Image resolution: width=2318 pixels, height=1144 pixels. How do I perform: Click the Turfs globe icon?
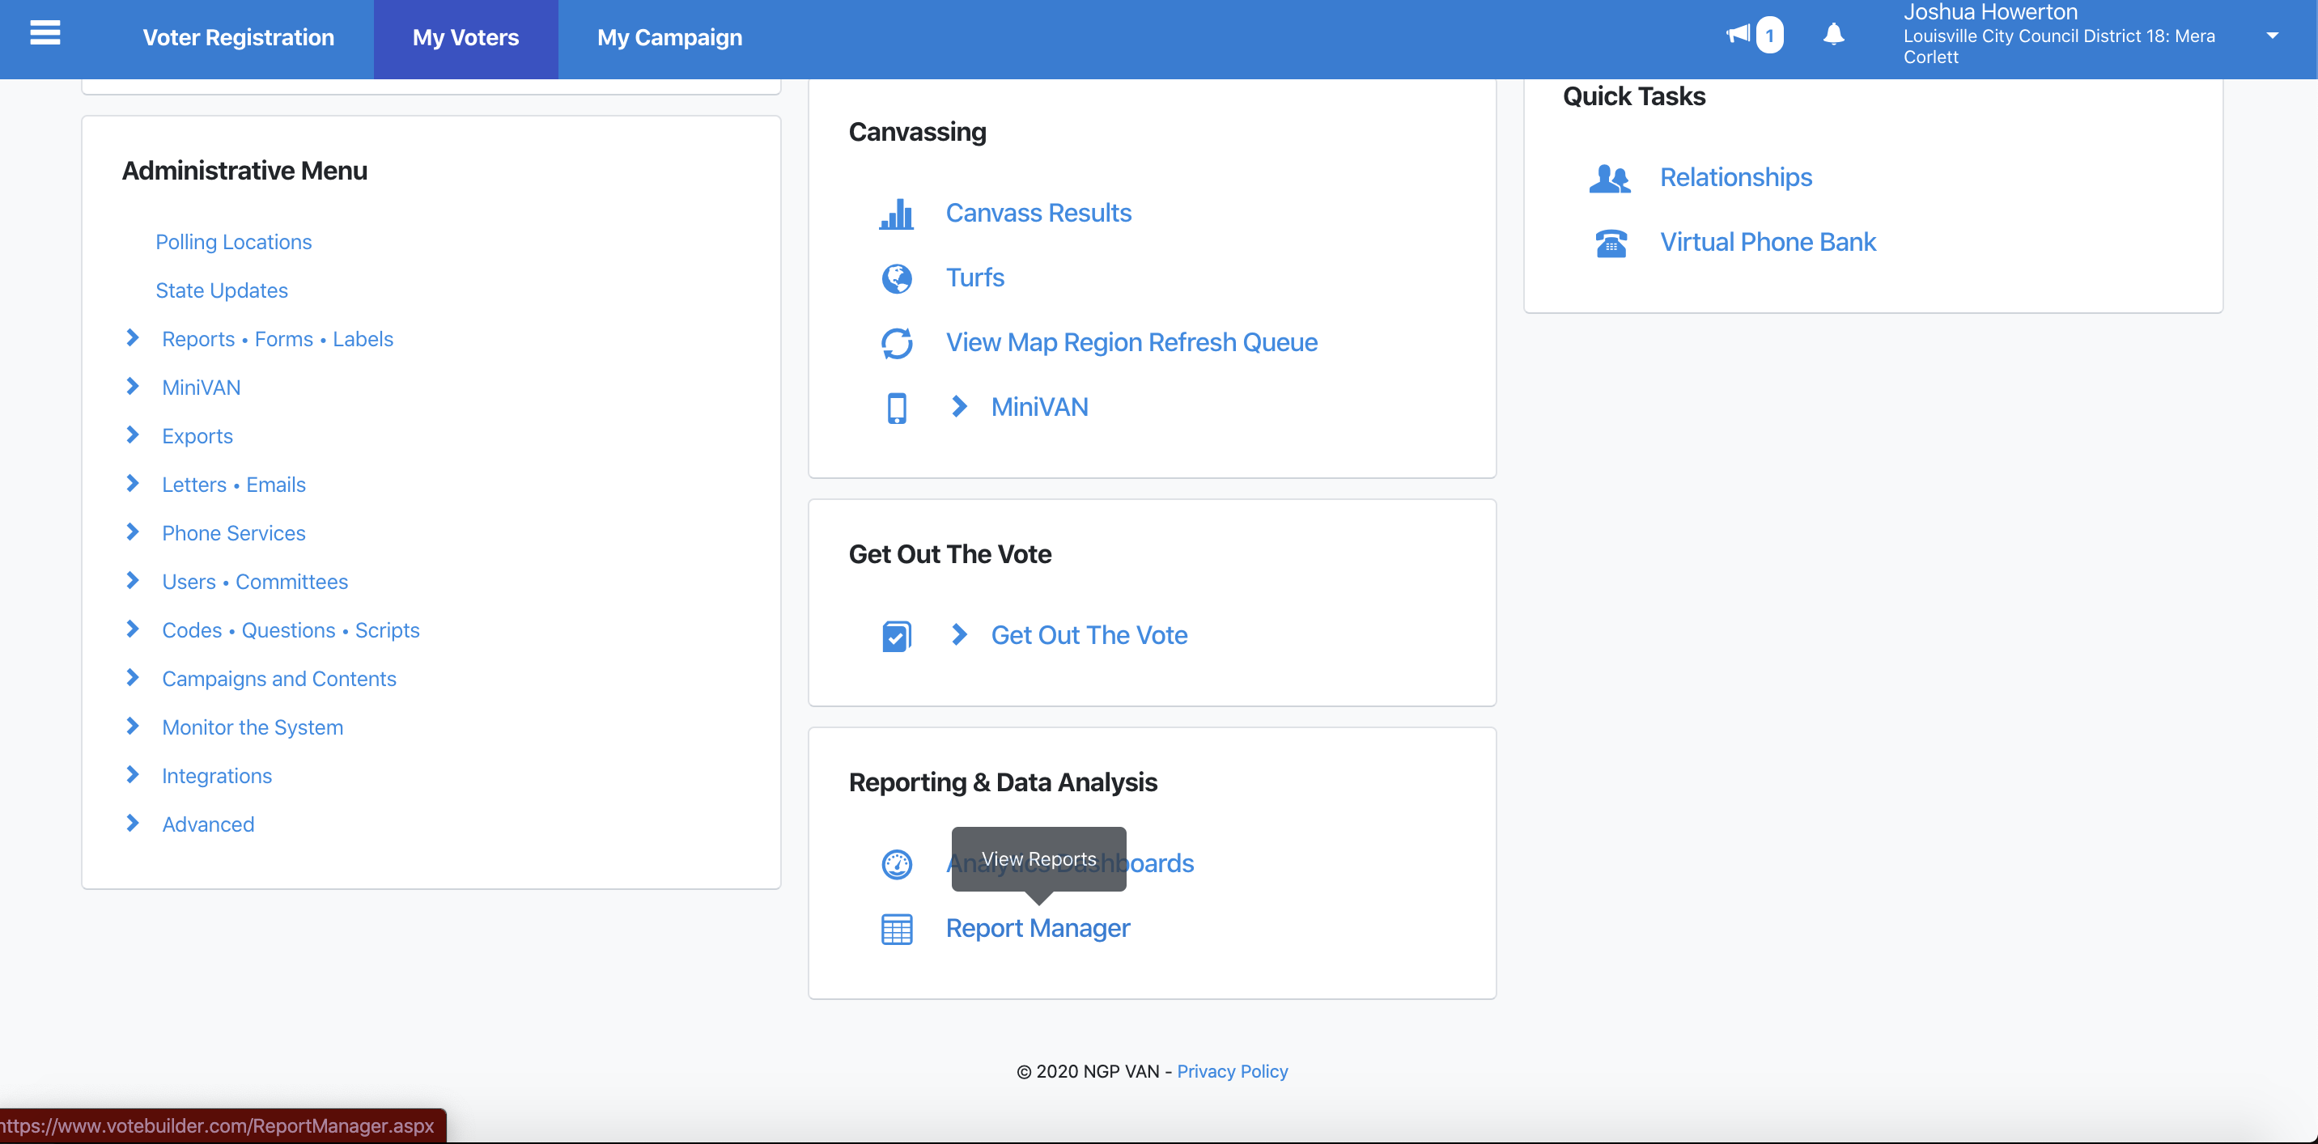click(896, 278)
